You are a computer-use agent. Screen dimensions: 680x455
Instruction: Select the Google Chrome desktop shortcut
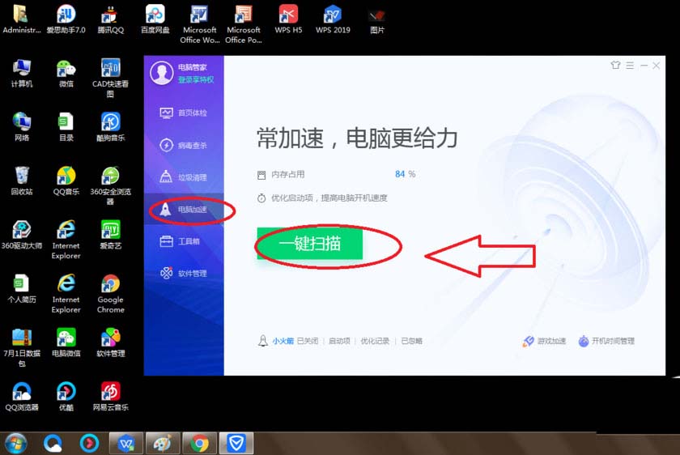110,294
